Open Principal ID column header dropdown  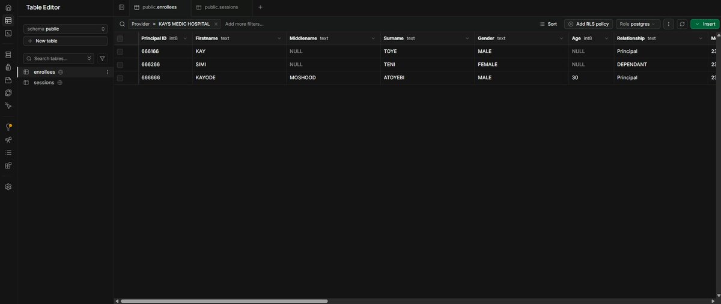click(185, 38)
